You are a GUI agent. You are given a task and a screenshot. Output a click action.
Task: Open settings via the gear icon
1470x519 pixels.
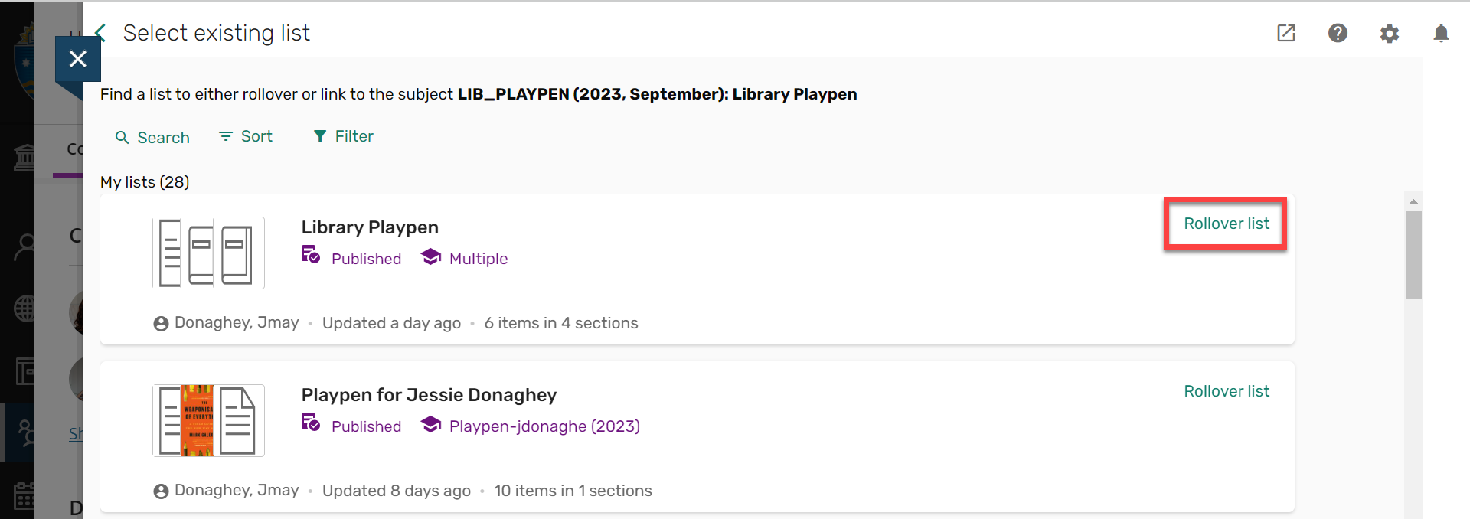pos(1390,33)
